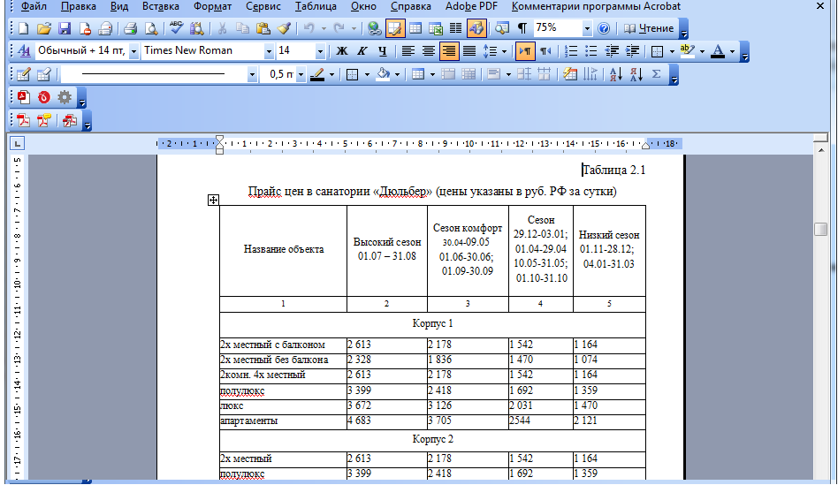Expand the Times New Roman font list
The height and width of the screenshot is (485, 838).
[x=269, y=51]
